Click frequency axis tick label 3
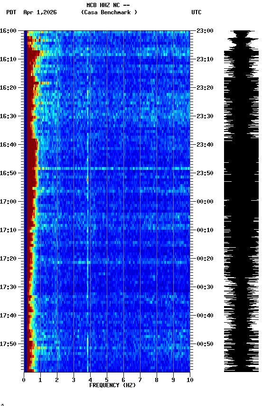Screen dimensions: 262x410 coord(74,380)
